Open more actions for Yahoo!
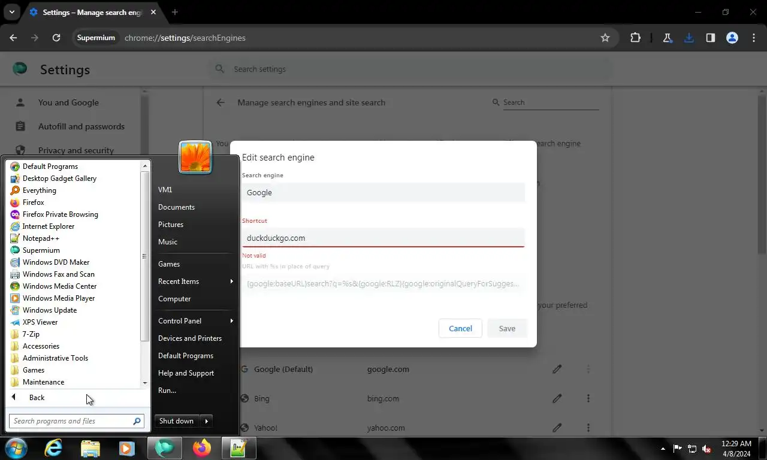 click(588, 428)
